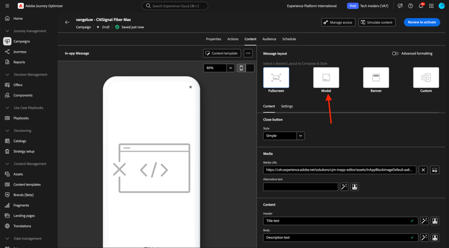Screen dimensions: 449x248
Task: Click the Content template button
Action: [x=222, y=53]
